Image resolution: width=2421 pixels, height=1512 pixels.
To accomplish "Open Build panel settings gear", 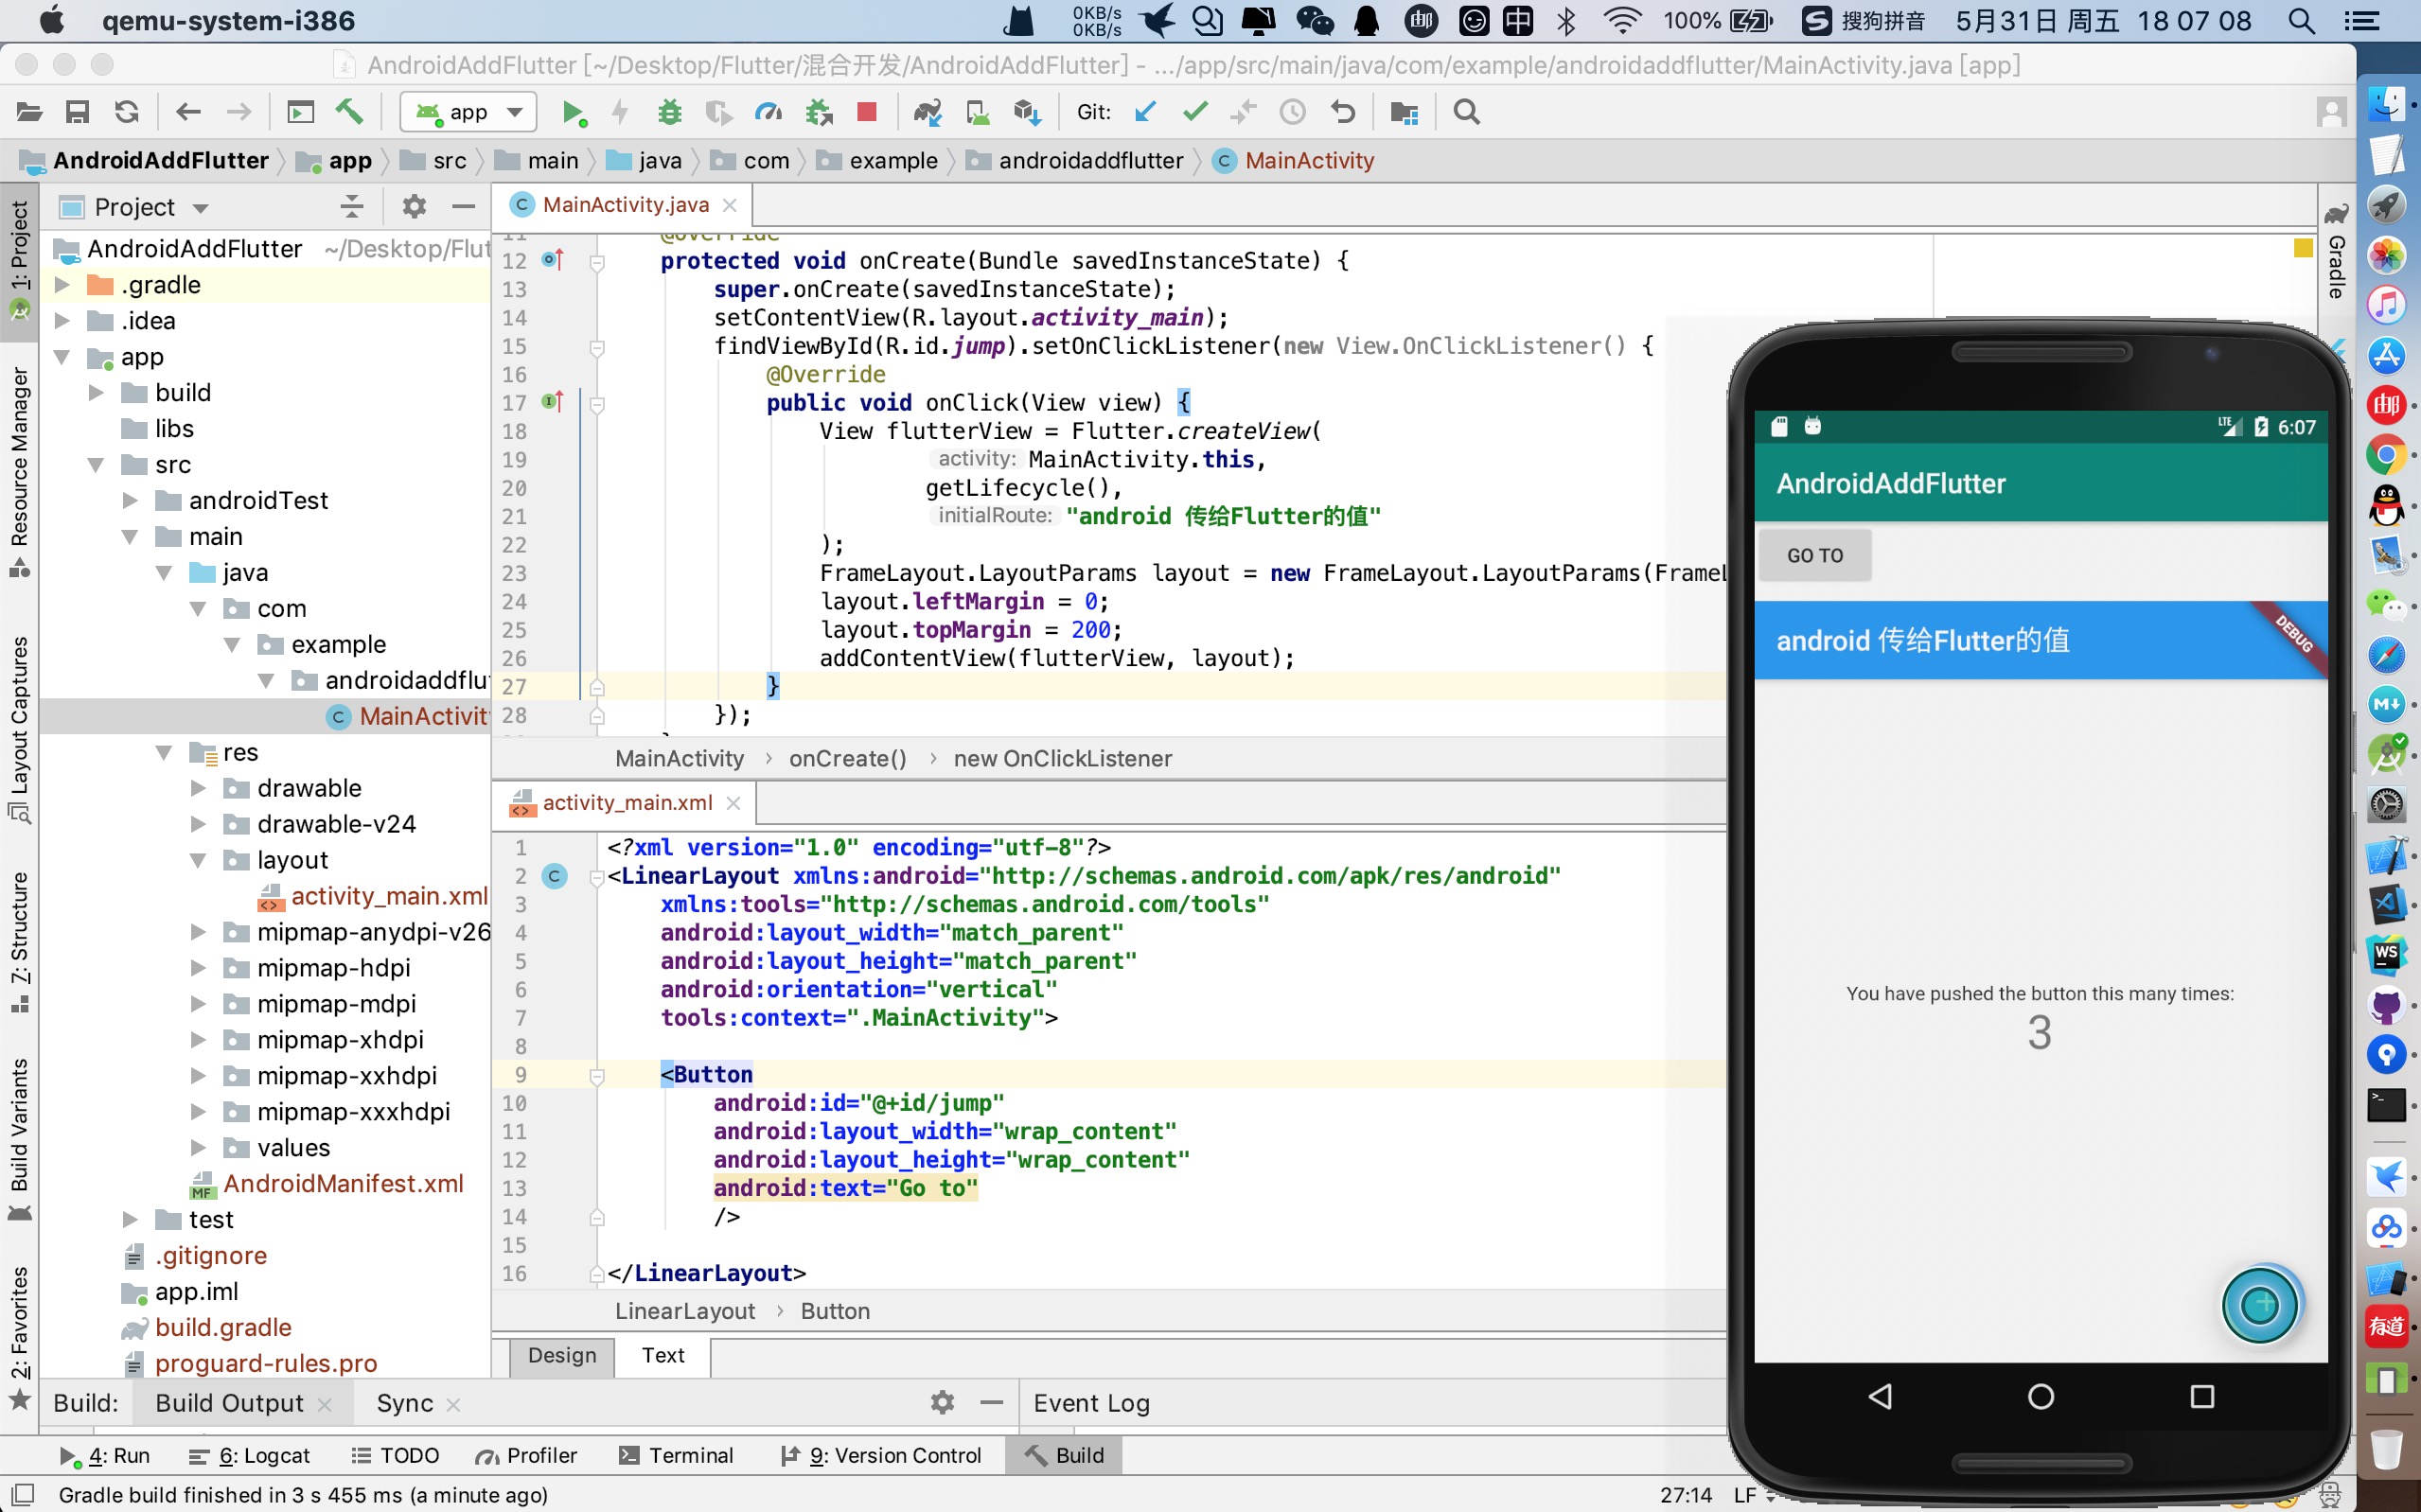I will 942,1403.
